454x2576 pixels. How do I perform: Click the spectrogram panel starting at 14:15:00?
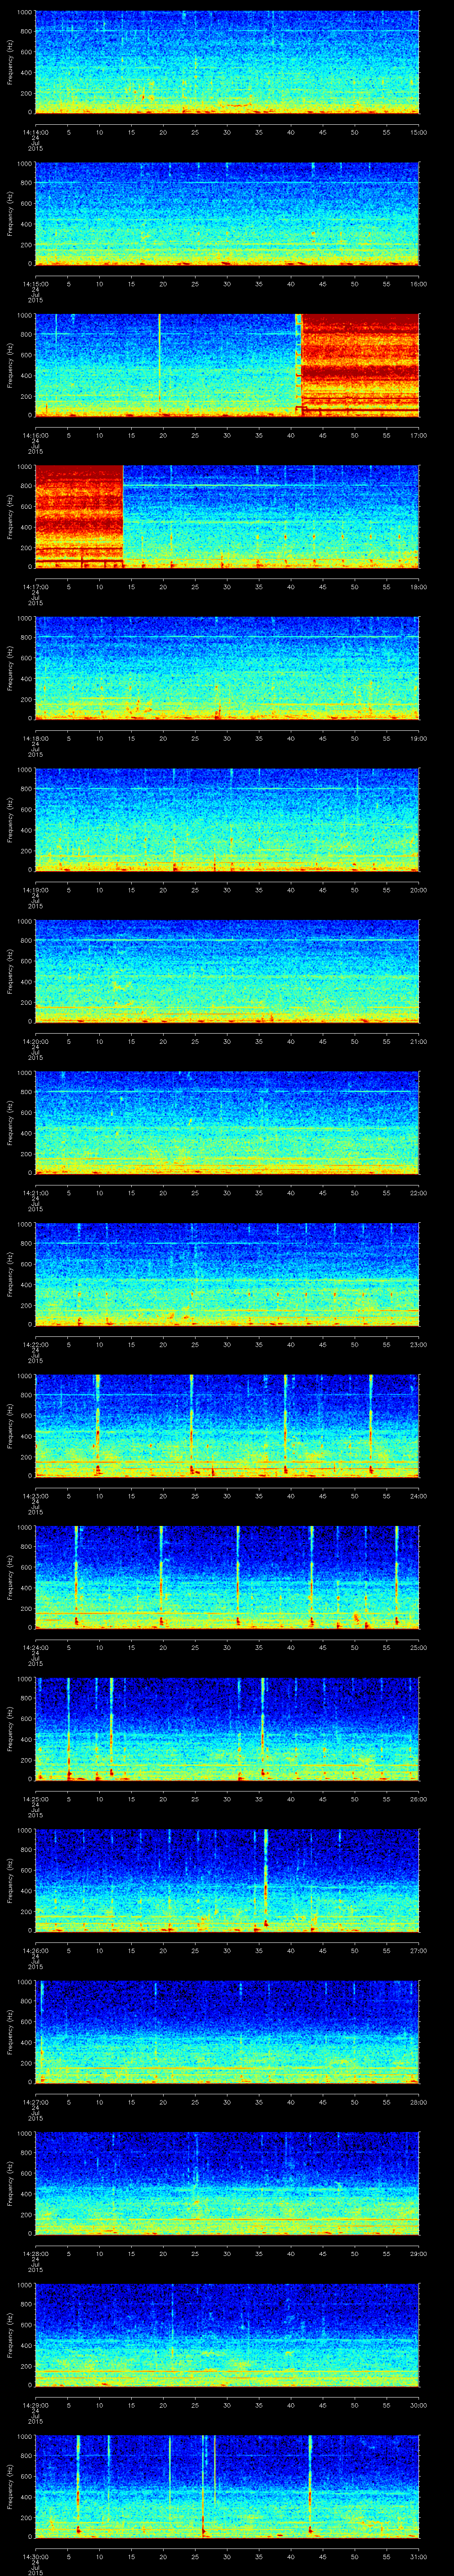(x=227, y=214)
